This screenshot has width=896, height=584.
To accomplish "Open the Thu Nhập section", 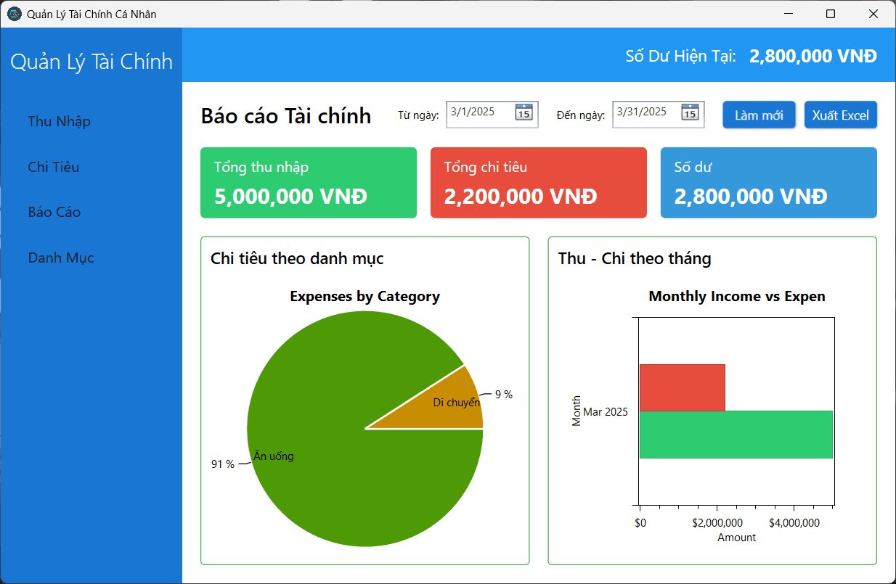I will 60,121.
